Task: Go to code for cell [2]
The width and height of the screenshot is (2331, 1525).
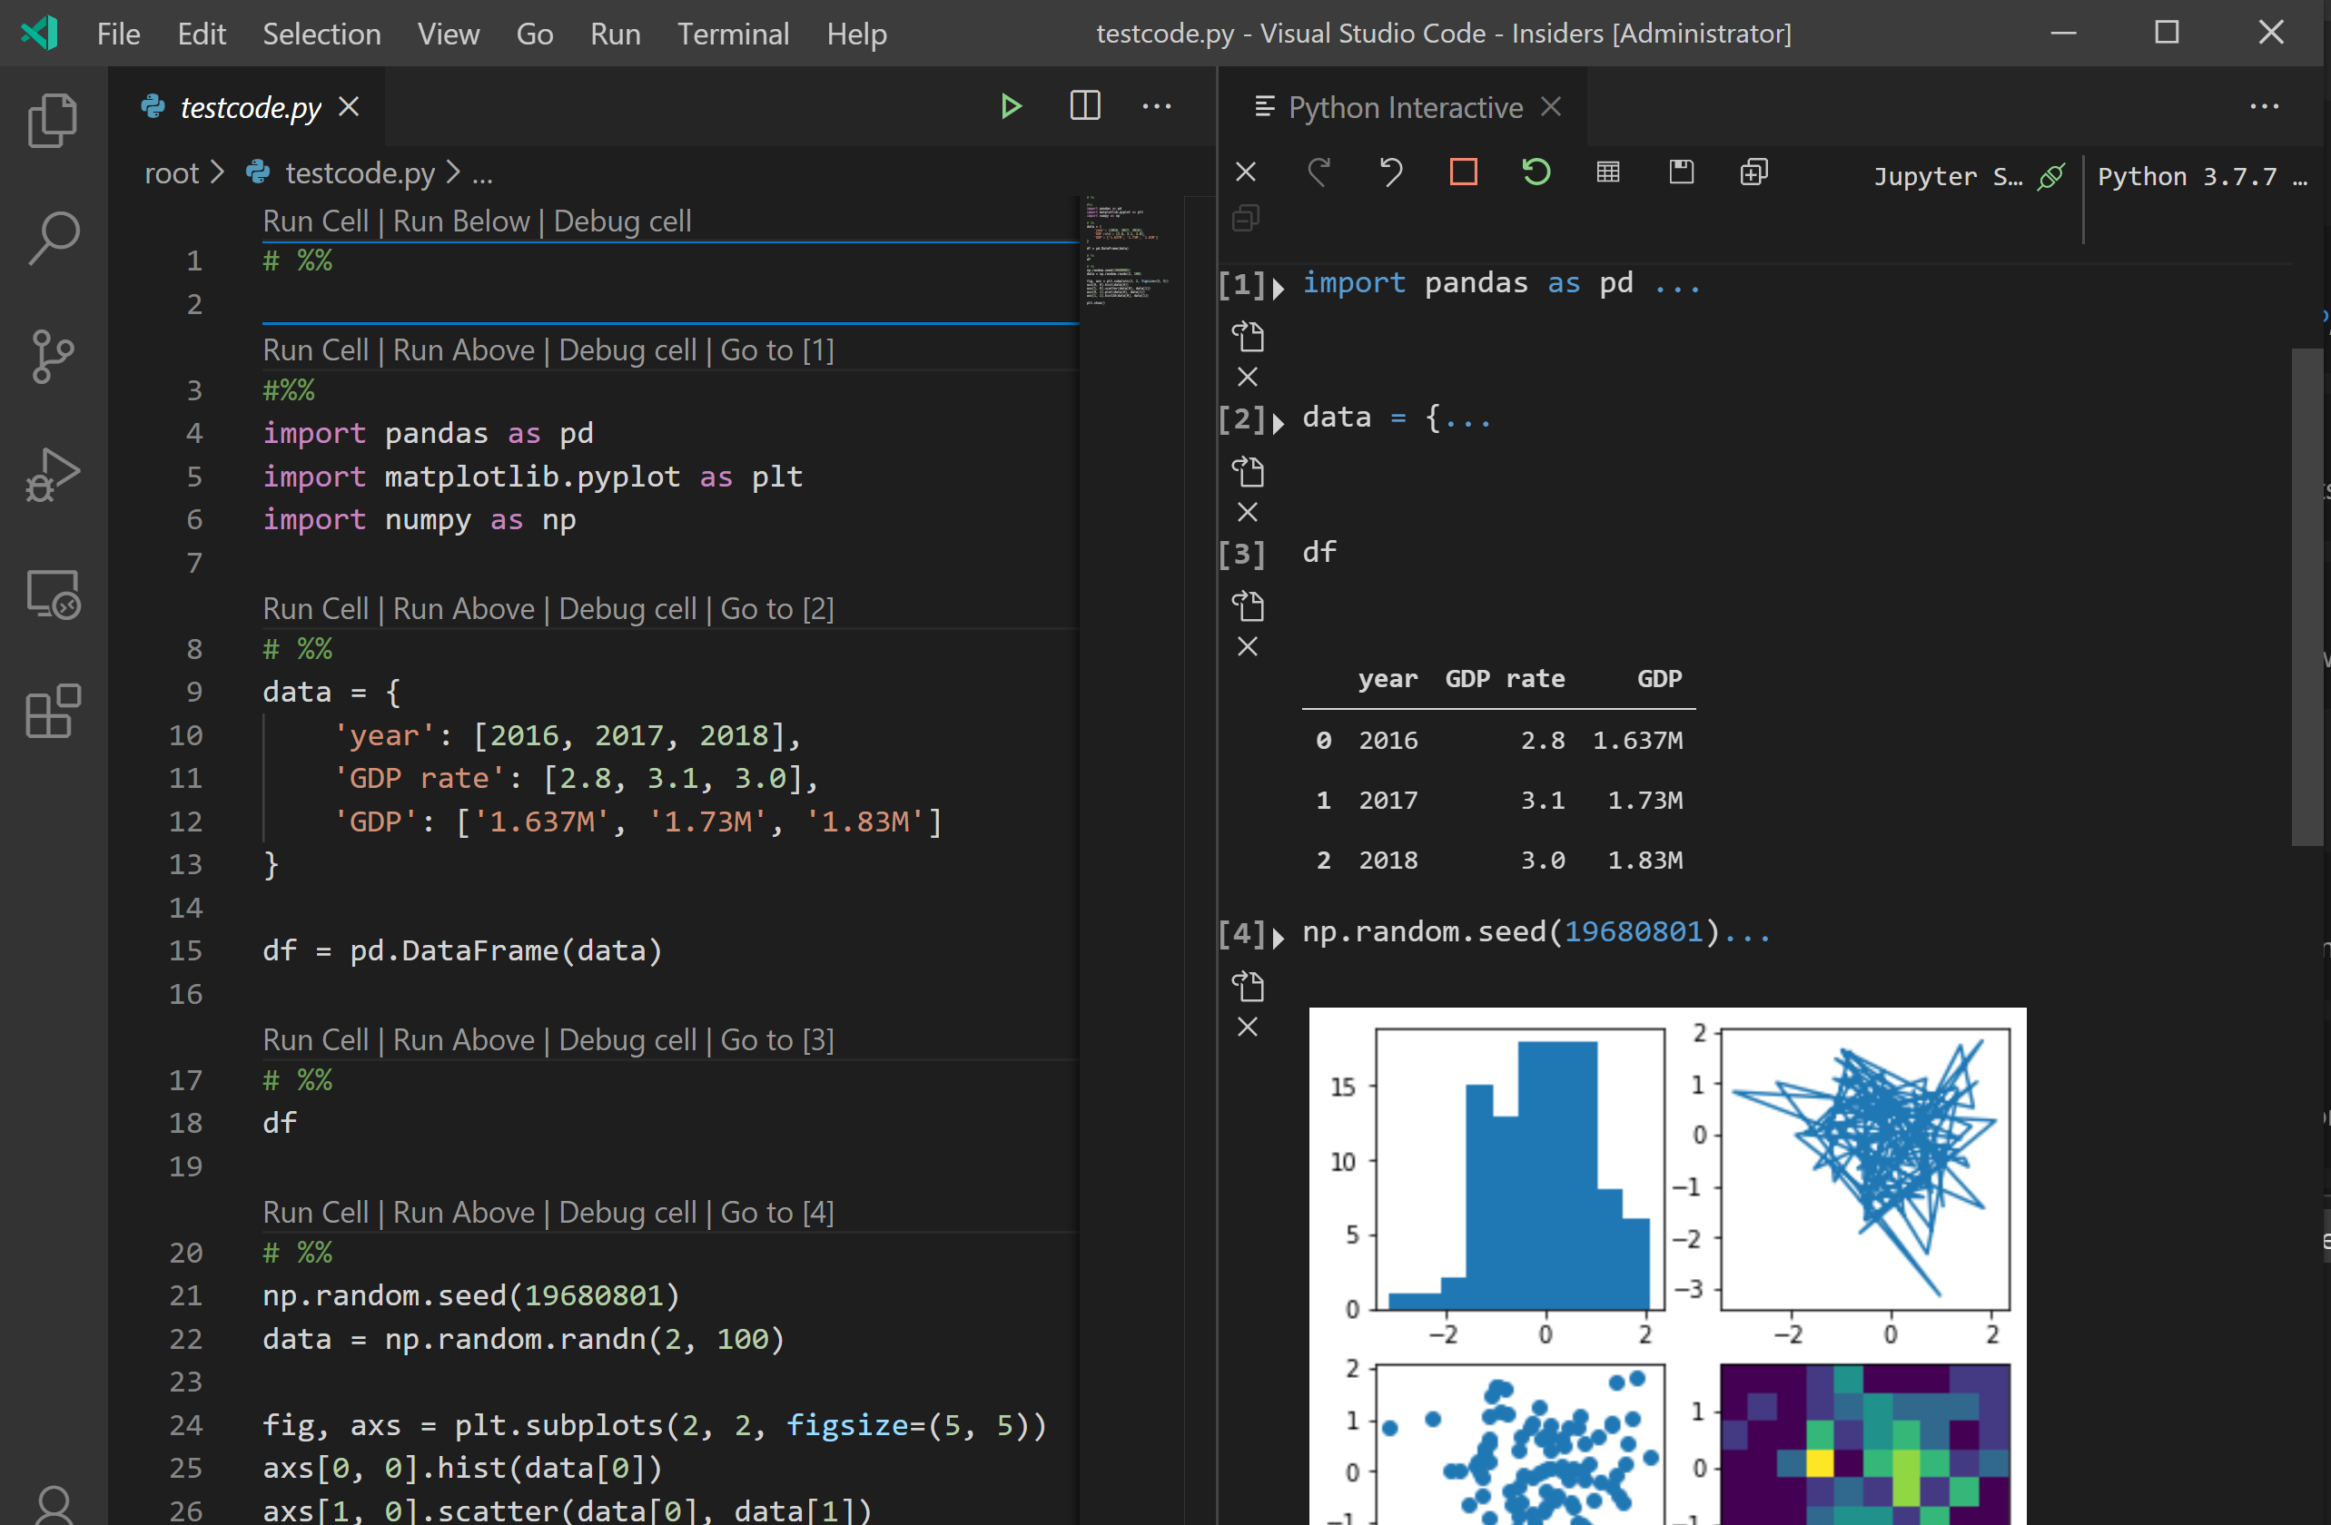Action: (1248, 472)
